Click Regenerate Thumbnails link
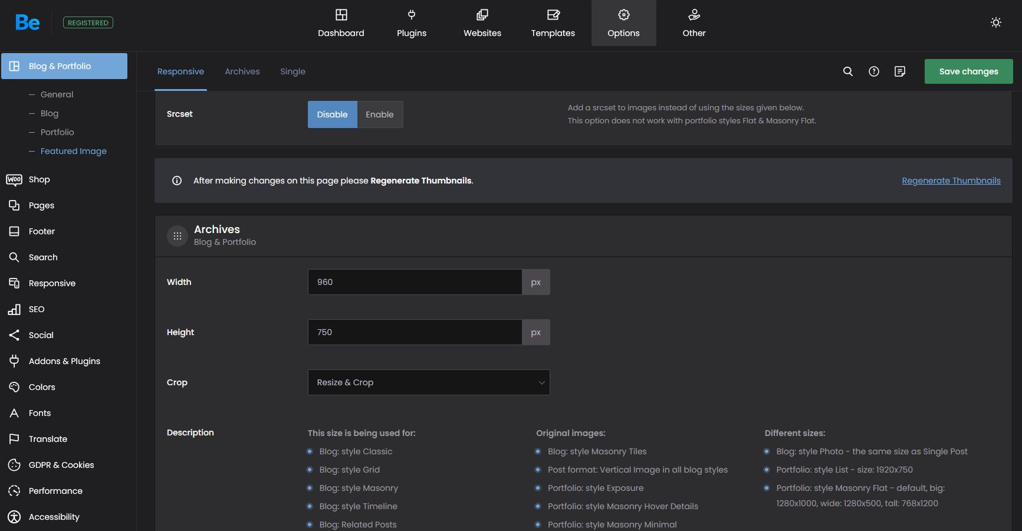This screenshot has width=1022, height=531. (x=951, y=181)
